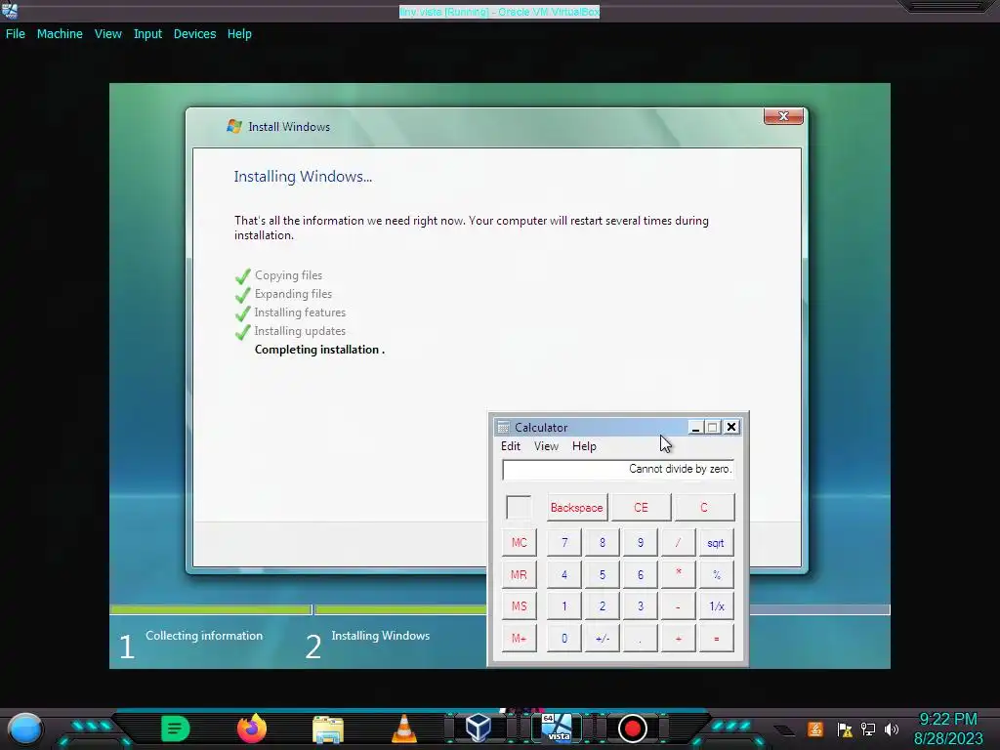
Task: Click the calculator plus button
Action: point(678,638)
